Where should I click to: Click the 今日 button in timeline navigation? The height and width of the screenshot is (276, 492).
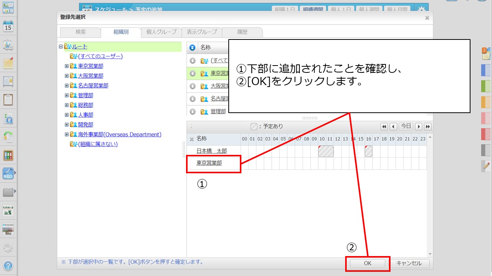[406, 127]
